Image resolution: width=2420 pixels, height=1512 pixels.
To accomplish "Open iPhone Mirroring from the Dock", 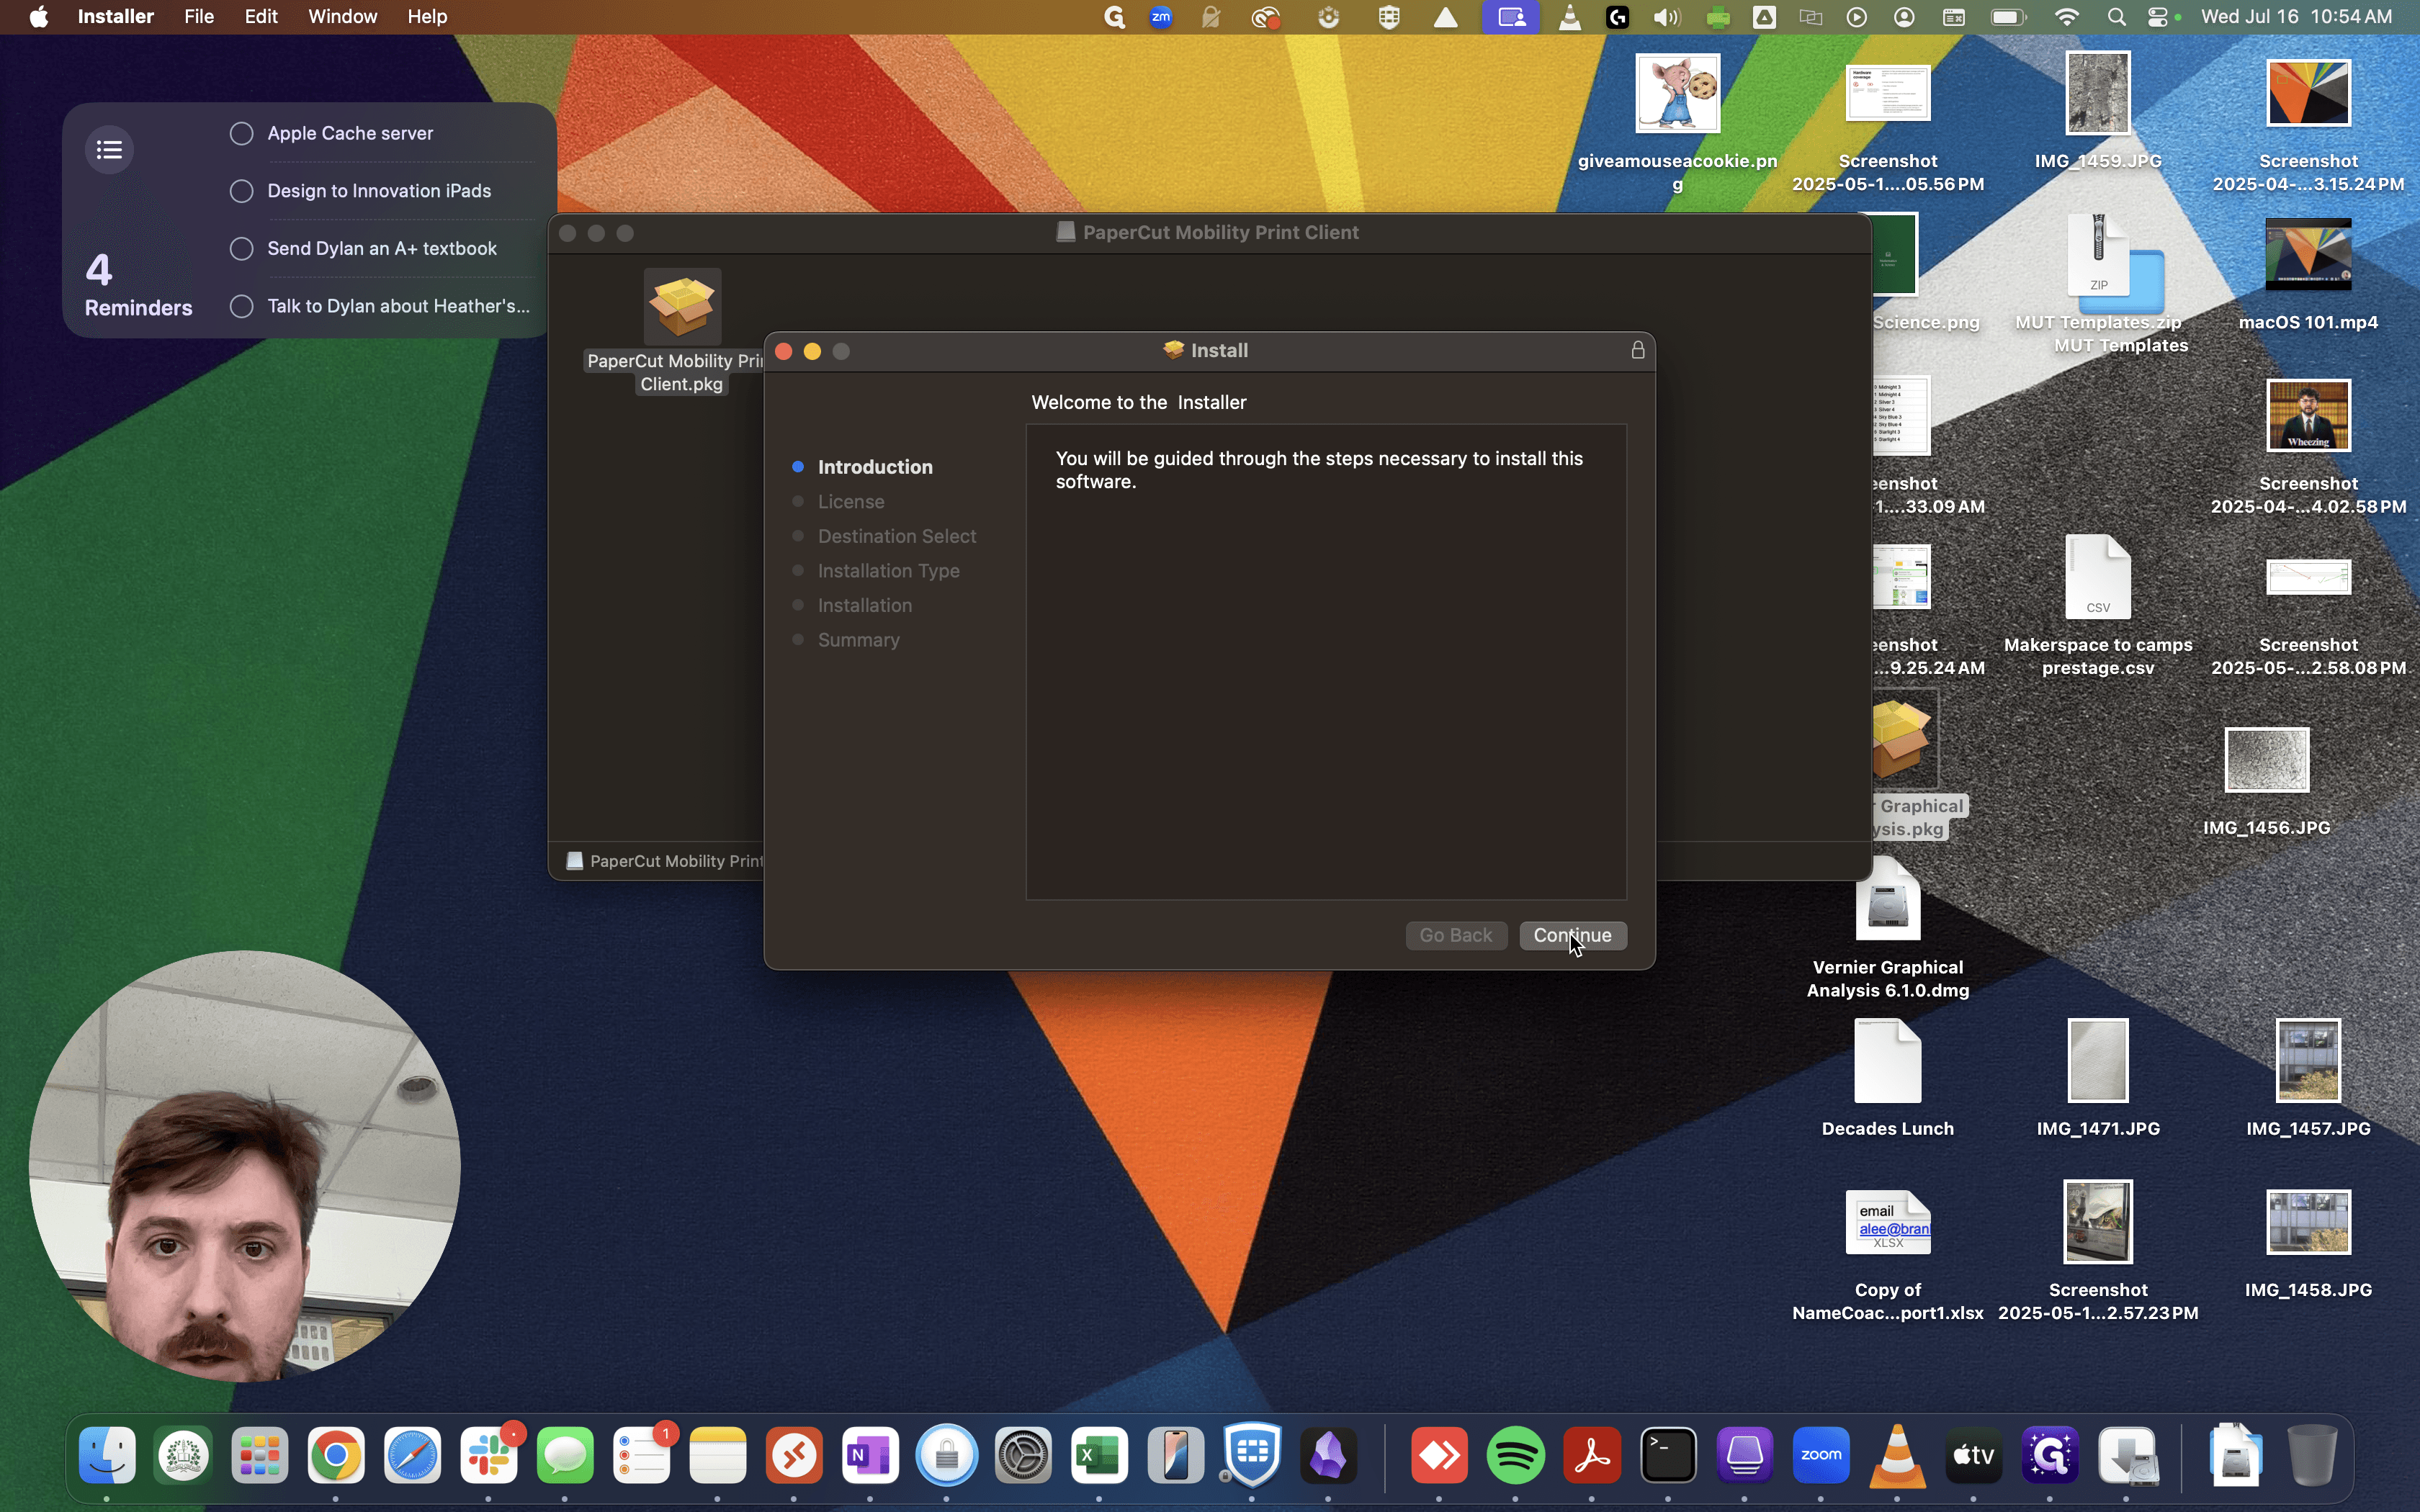I will click(x=1176, y=1455).
